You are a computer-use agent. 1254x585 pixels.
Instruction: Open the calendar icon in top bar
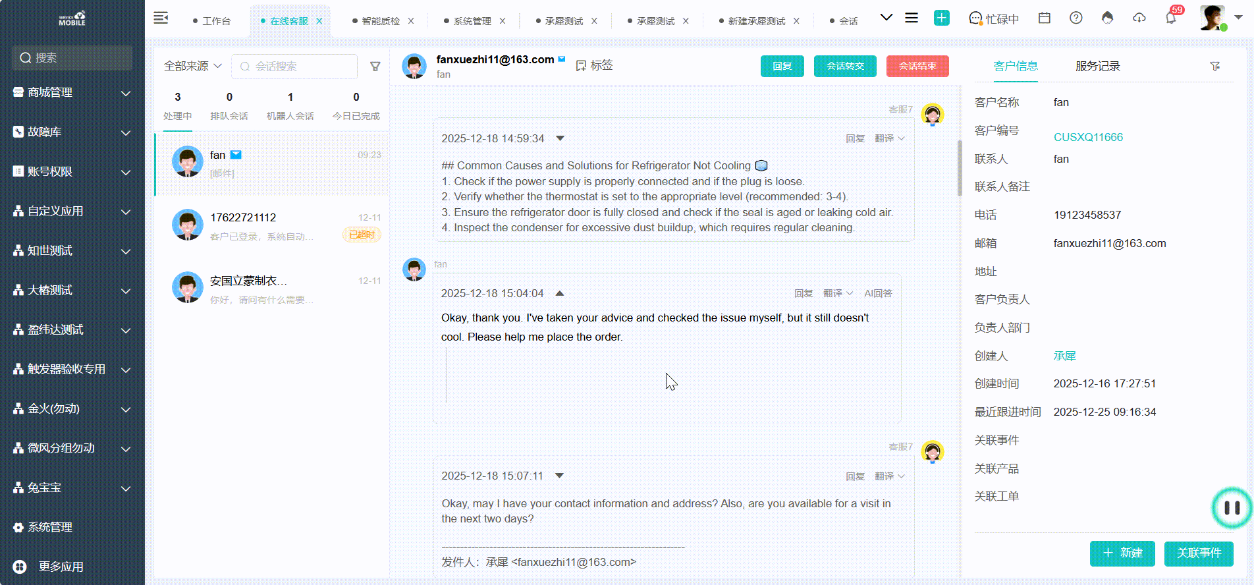coord(1045,18)
